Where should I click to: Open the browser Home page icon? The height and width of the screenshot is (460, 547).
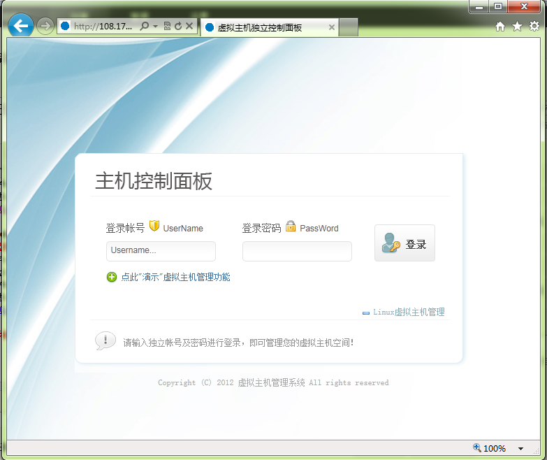point(500,27)
